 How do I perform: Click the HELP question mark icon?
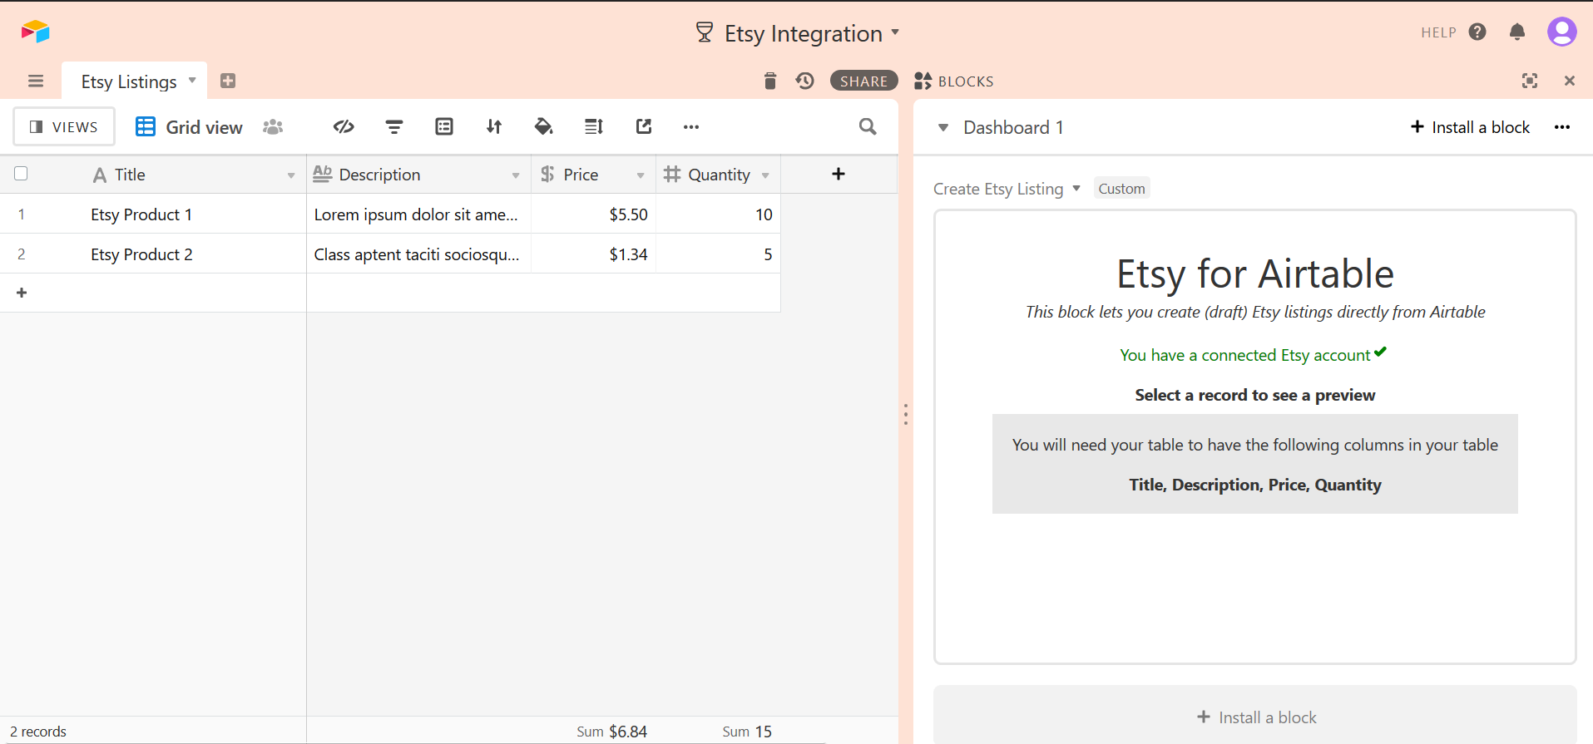(1477, 32)
